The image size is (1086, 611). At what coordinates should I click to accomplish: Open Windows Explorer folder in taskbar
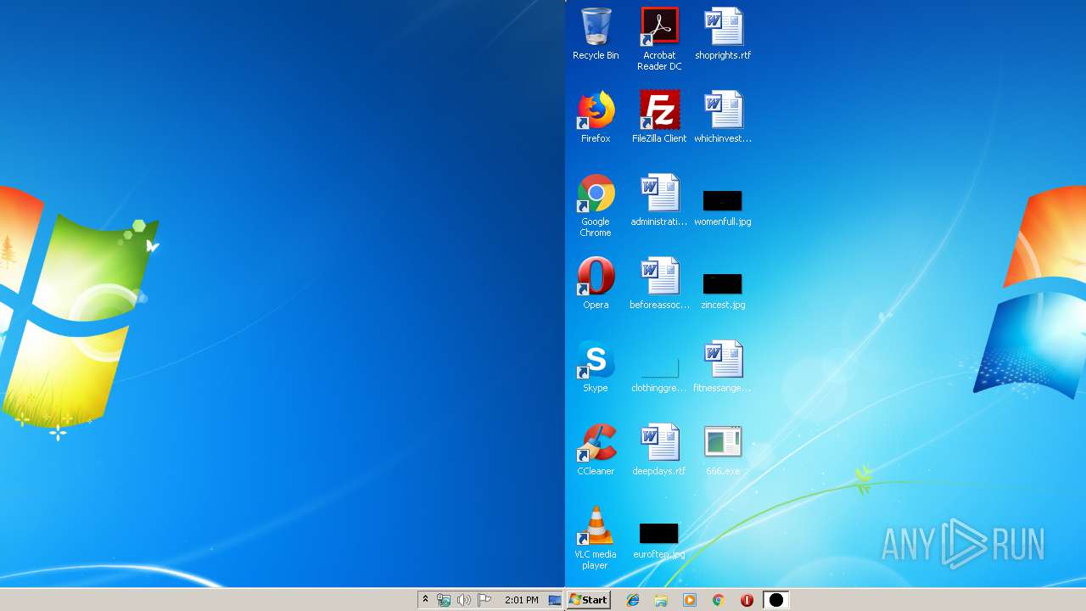[x=661, y=600]
